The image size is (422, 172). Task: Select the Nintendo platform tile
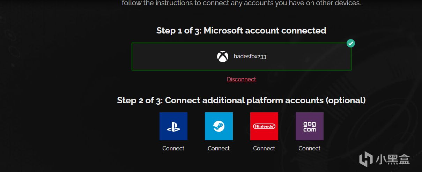click(264, 126)
